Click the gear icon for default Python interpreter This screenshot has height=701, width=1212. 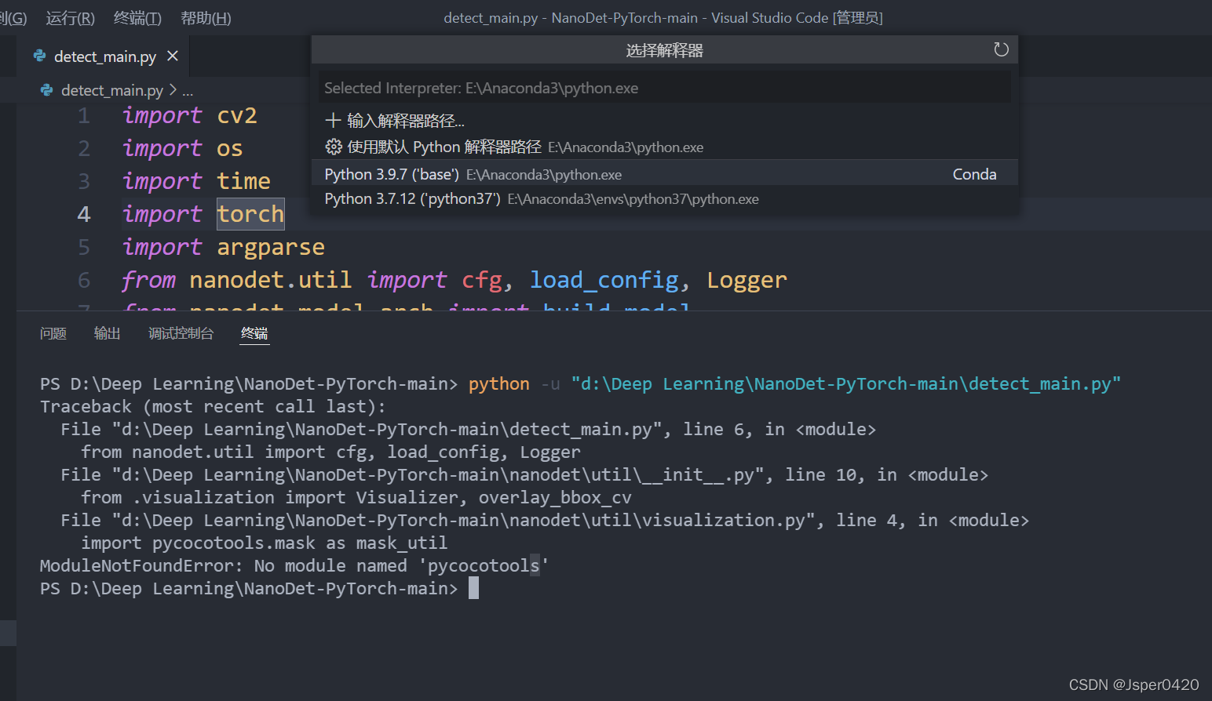coord(334,147)
